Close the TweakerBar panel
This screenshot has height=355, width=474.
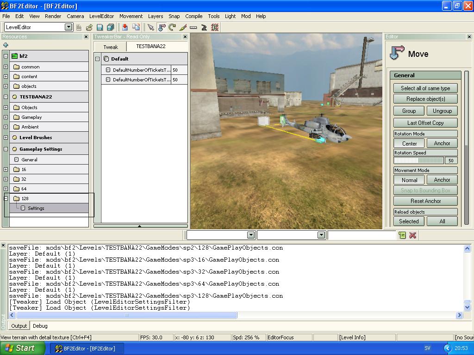pos(185,37)
